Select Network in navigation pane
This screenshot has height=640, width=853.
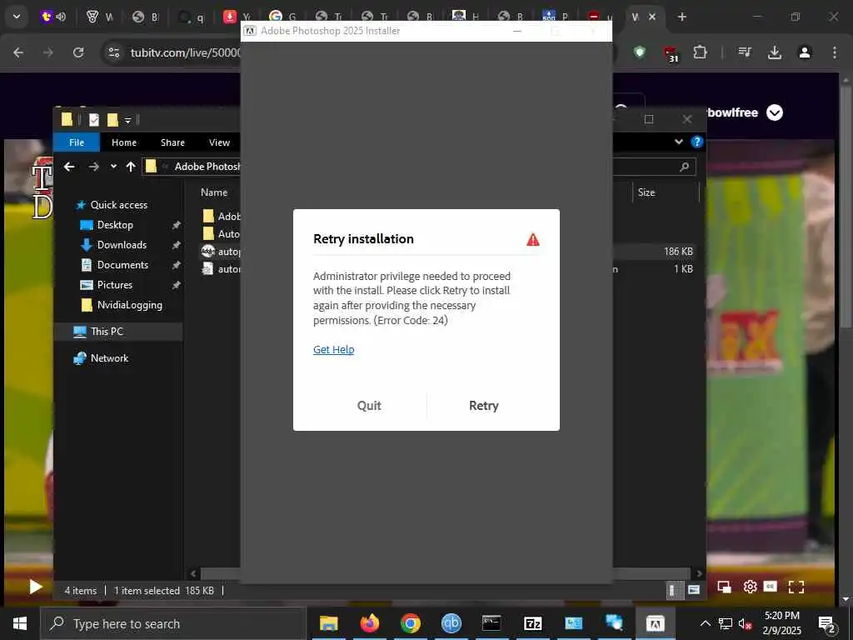109,358
